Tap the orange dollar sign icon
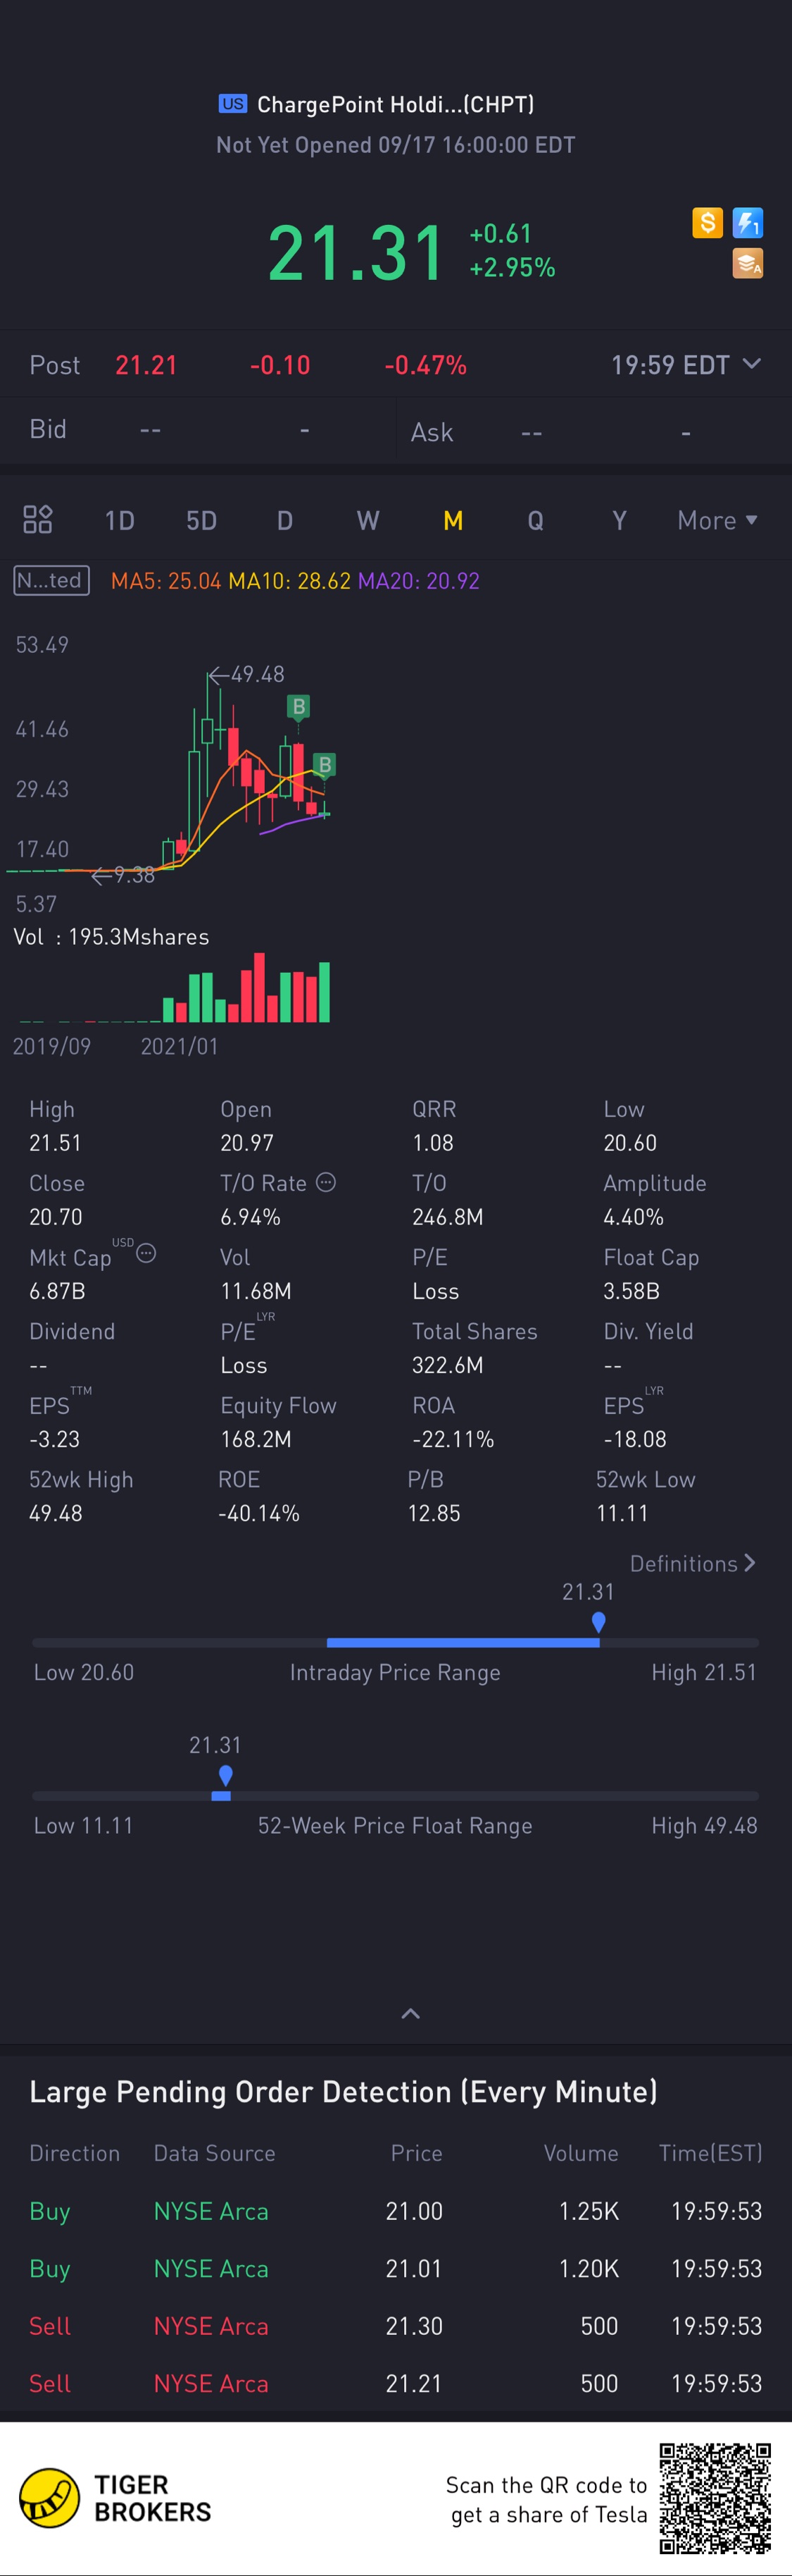792x2576 pixels. coord(707,222)
